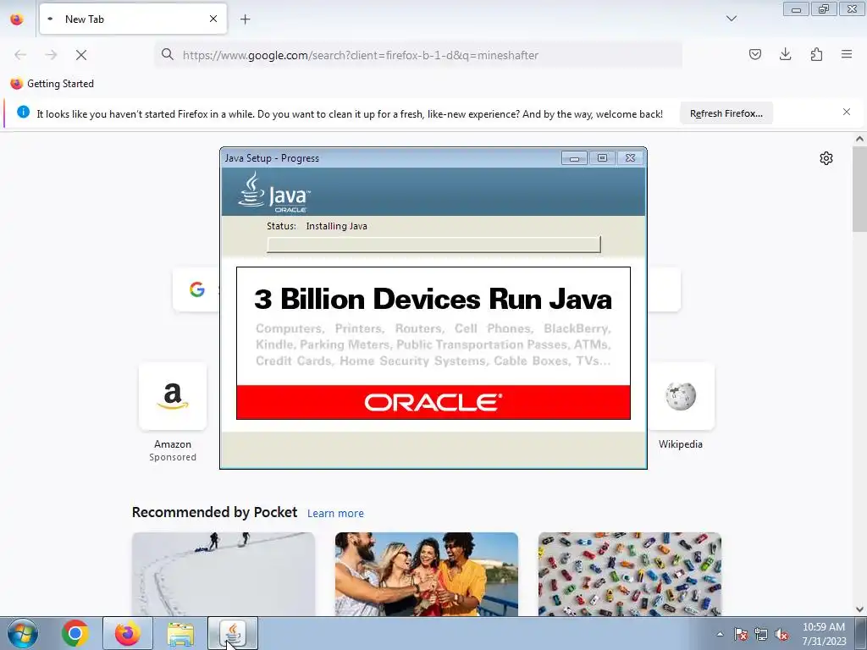Click the 3 Billion Devices Run Java headline

point(433,299)
